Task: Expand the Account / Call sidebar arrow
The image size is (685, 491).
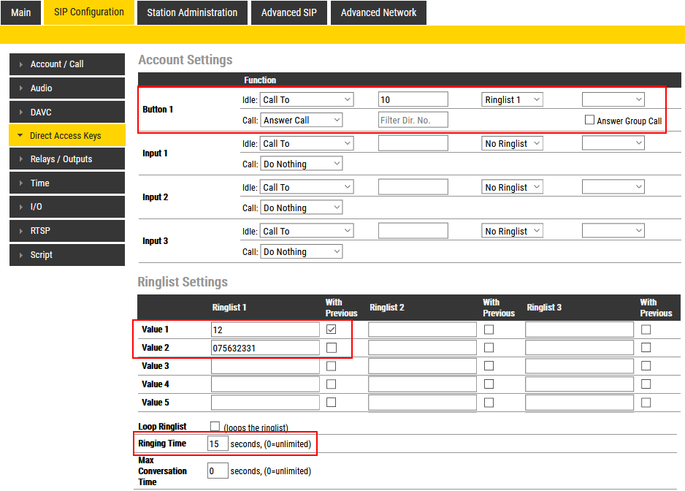Action: (21, 64)
